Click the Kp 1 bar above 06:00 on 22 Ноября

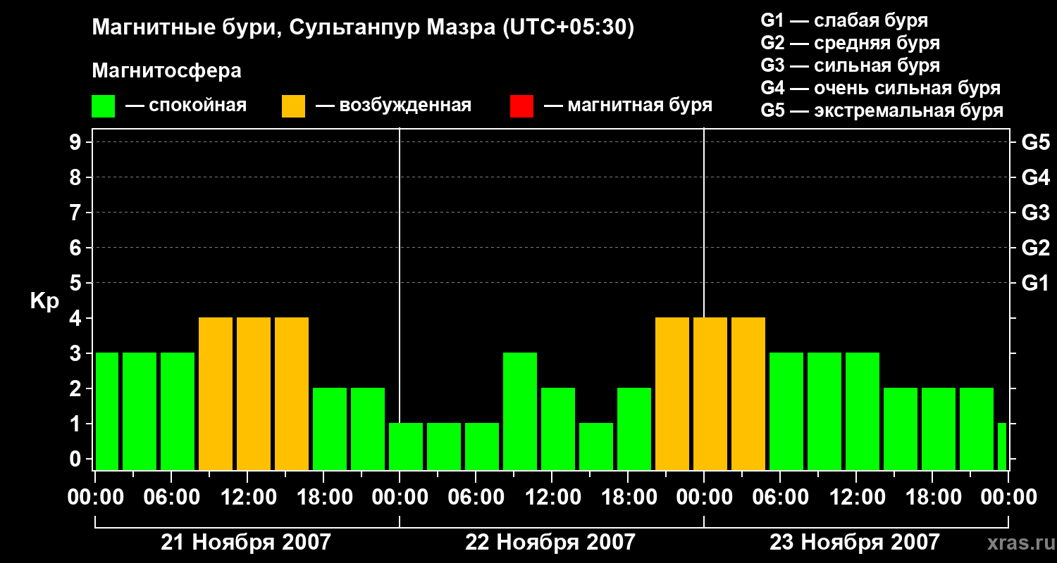[x=482, y=447]
